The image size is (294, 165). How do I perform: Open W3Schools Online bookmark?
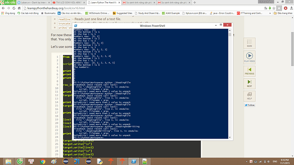(x=97, y=13)
